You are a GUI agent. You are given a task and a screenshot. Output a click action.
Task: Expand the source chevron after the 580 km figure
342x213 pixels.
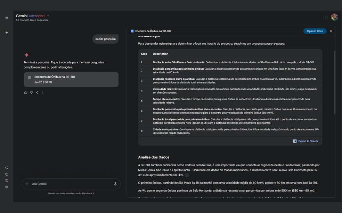[187, 175]
